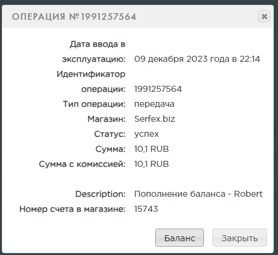The image size is (278, 255).
Task: Click the description text Пополнение баланса - Robert
Action: pyautogui.click(x=199, y=194)
